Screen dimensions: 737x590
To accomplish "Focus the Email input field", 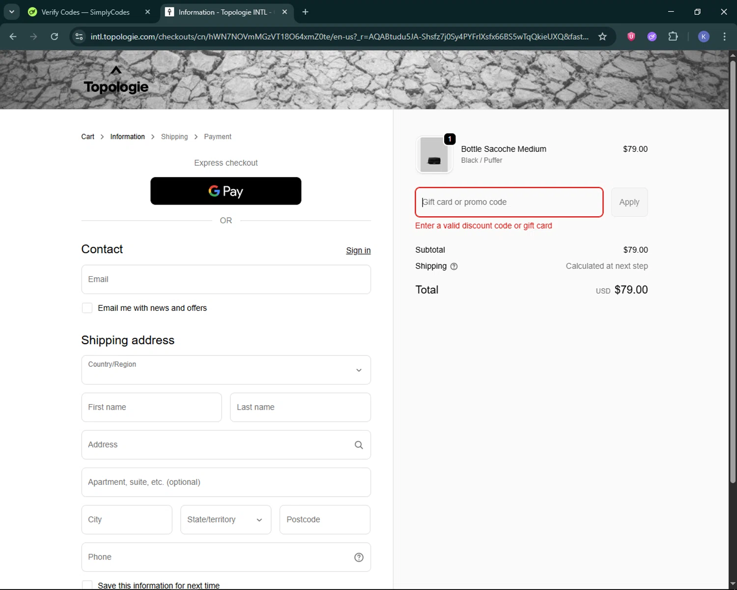I will 226,279.
